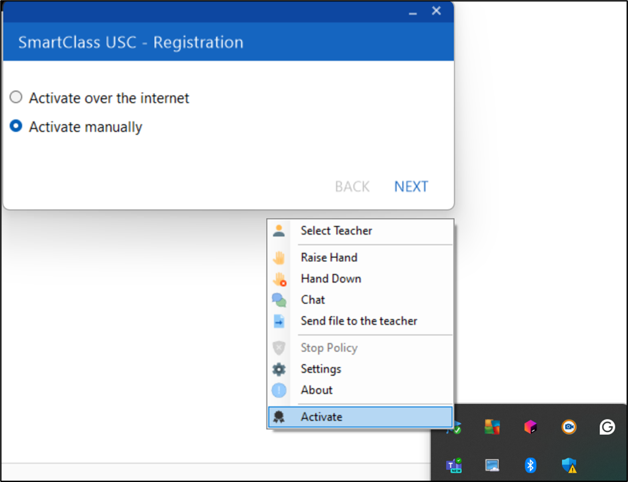Click the Raise Hand menu entry
628x482 pixels.
[x=329, y=257]
